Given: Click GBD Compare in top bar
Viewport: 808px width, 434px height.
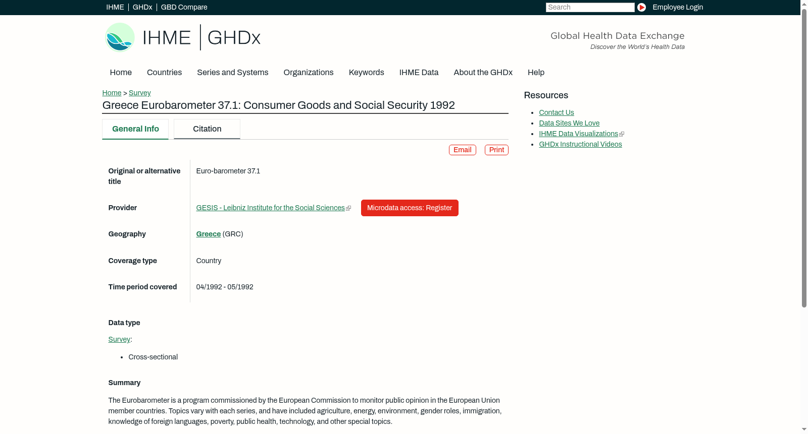Looking at the screenshot, I should point(184,7).
